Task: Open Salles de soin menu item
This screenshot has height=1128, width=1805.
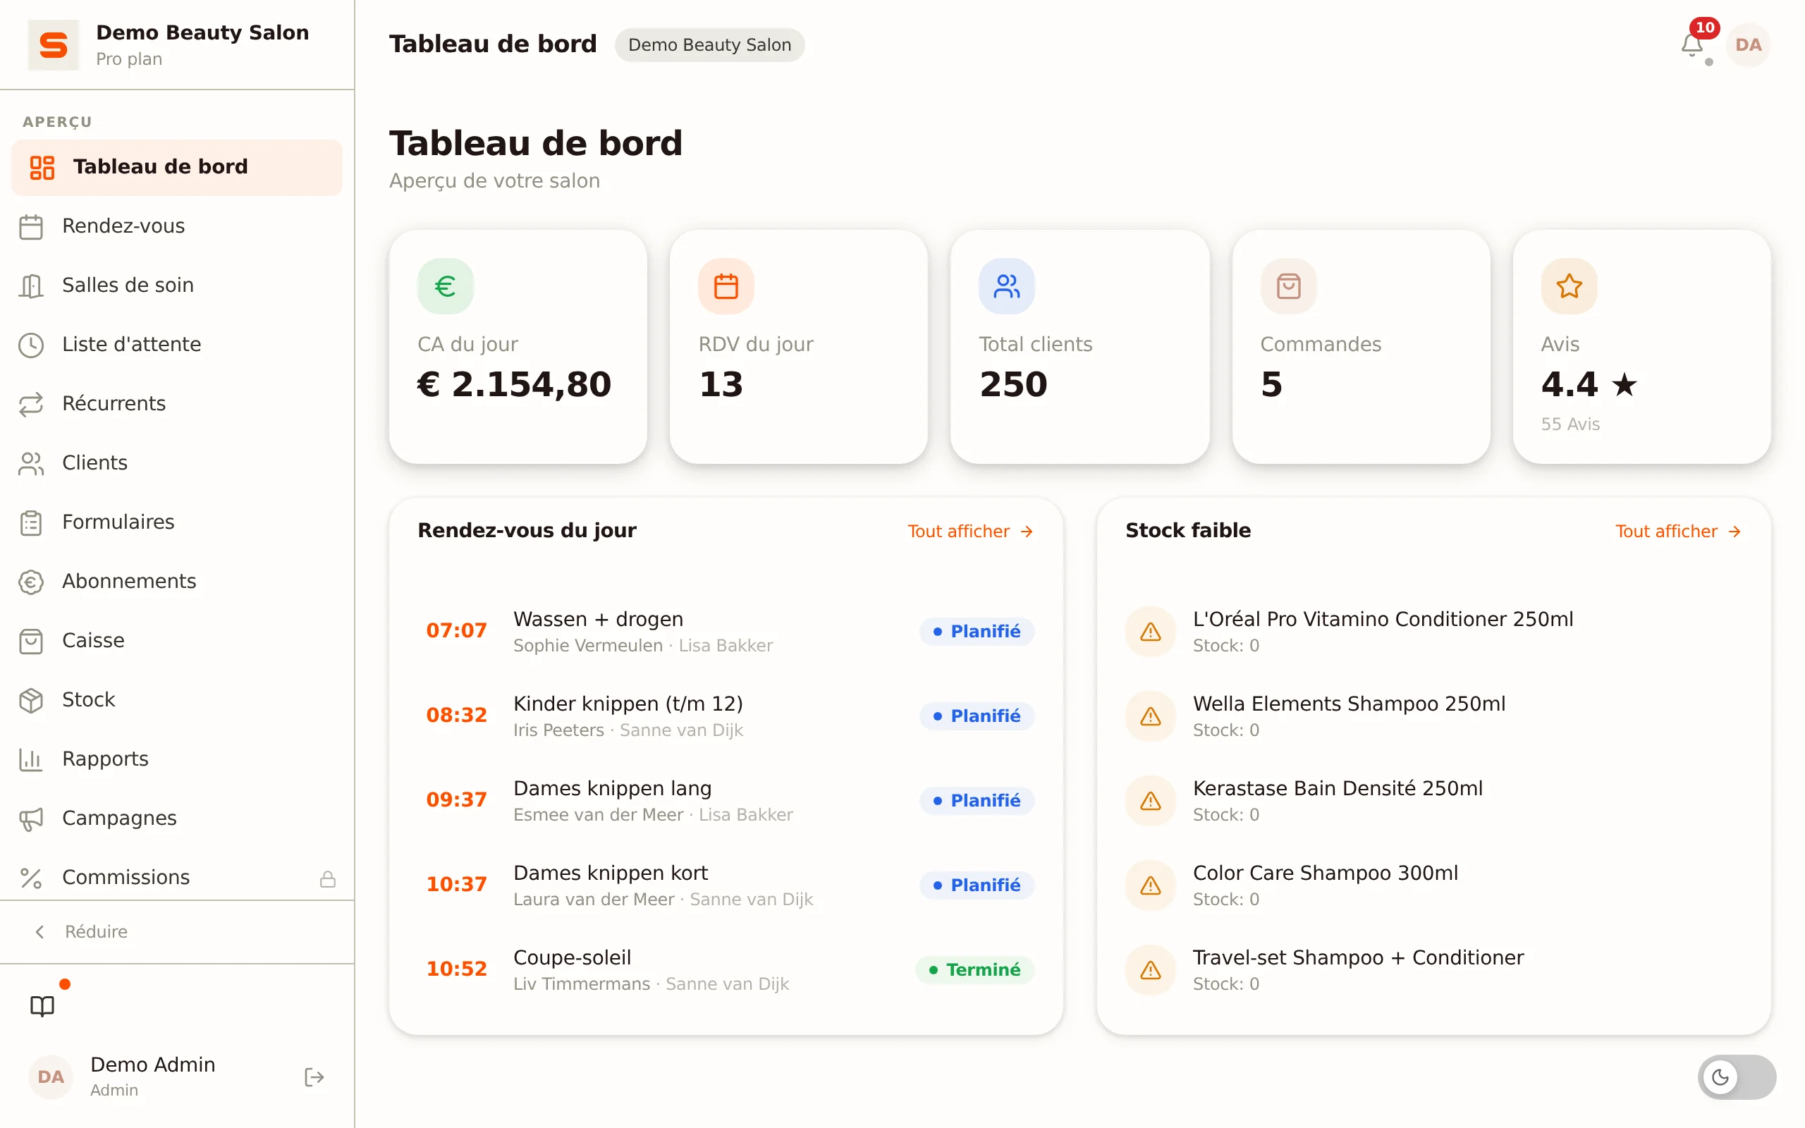Action: coord(177,286)
